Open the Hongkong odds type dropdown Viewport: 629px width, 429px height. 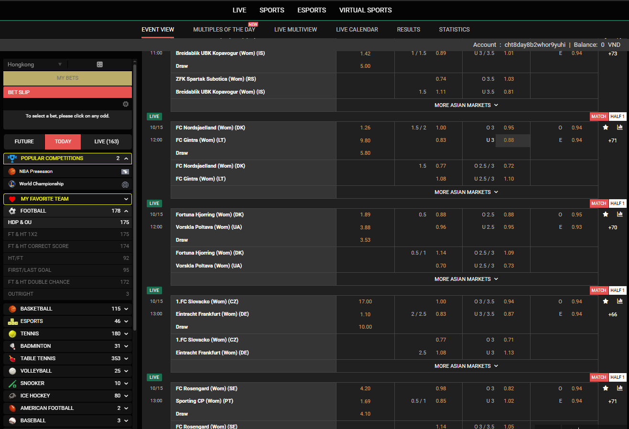point(35,64)
